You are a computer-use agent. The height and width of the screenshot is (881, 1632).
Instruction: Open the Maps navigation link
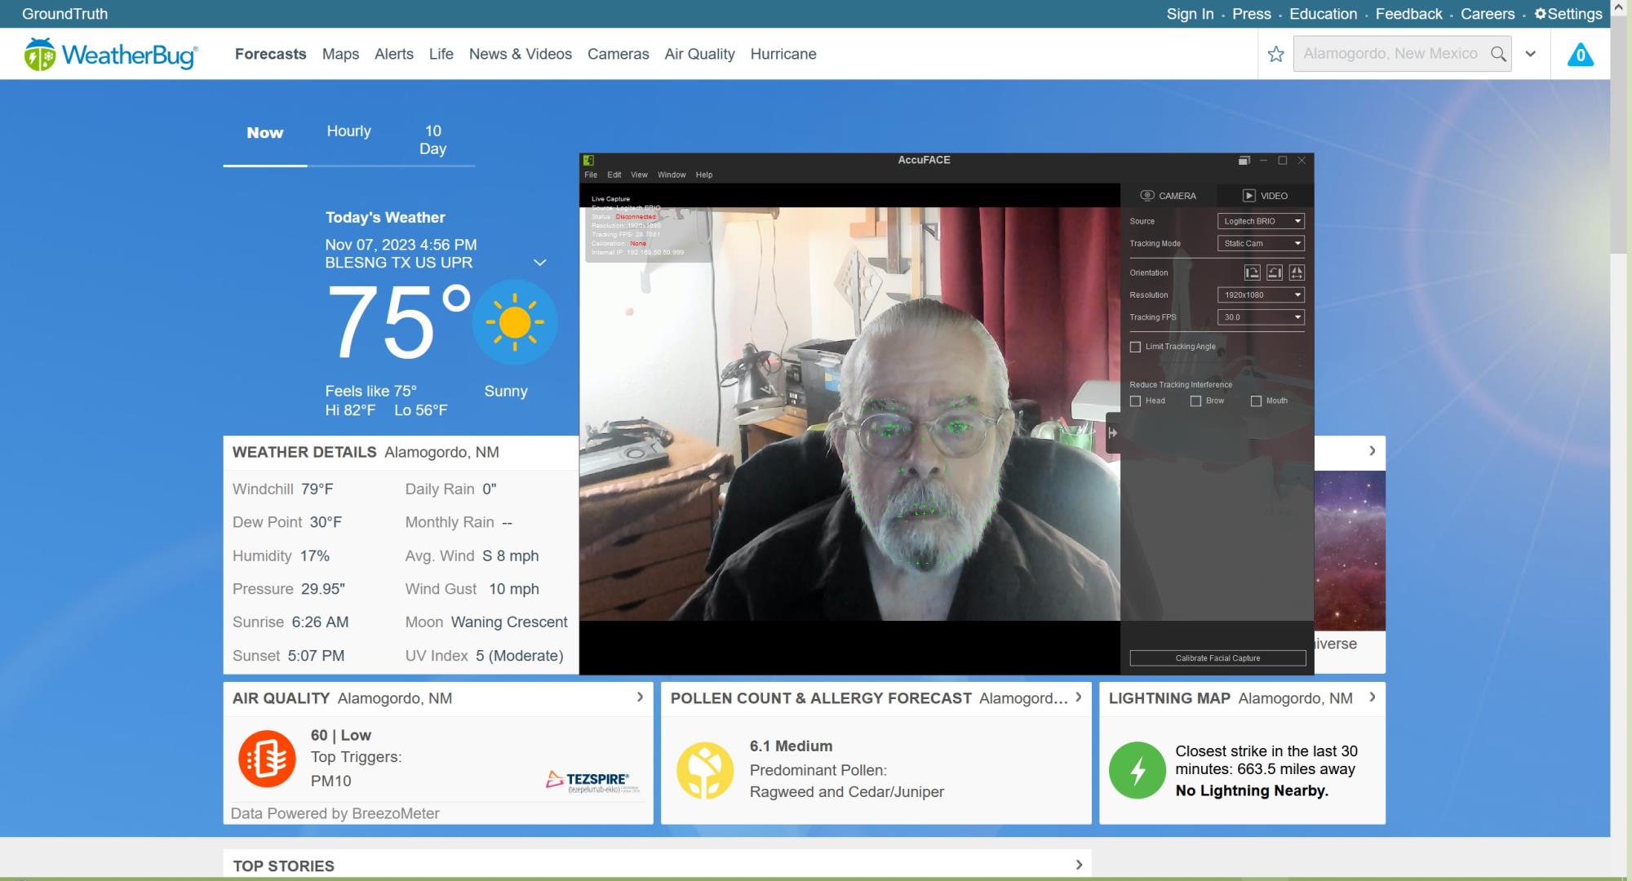tap(340, 54)
